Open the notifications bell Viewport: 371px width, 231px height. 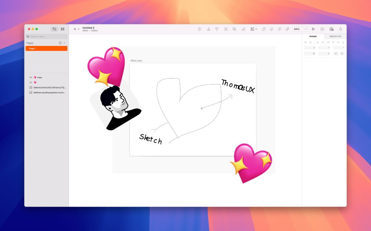pos(341,29)
